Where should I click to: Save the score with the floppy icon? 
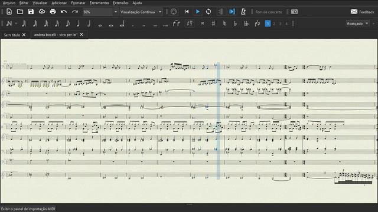pyautogui.click(x=31, y=12)
